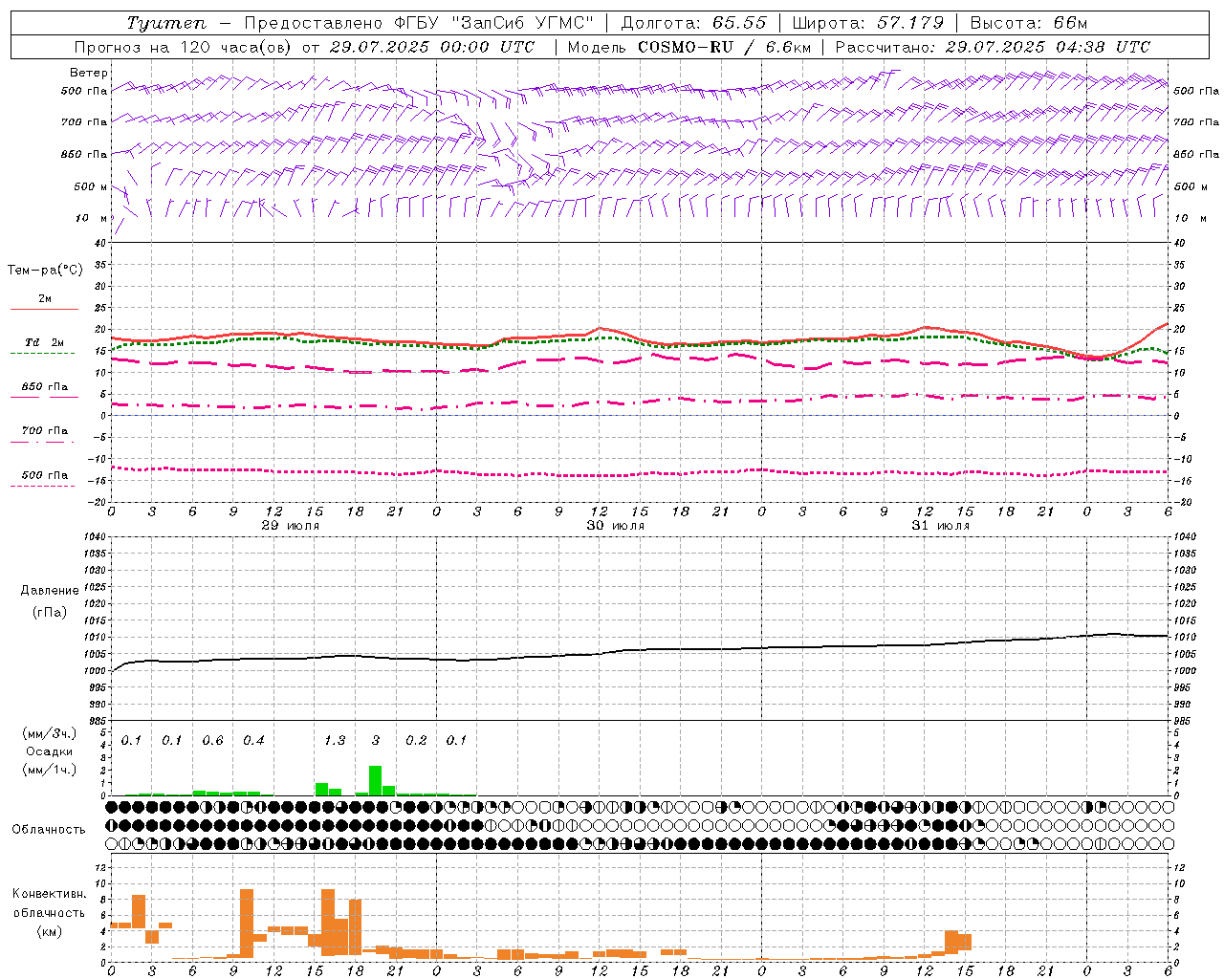The width and height of the screenshot is (1224, 979).
Task: Click the "30 июля" date label
Action: pyautogui.click(x=615, y=526)
